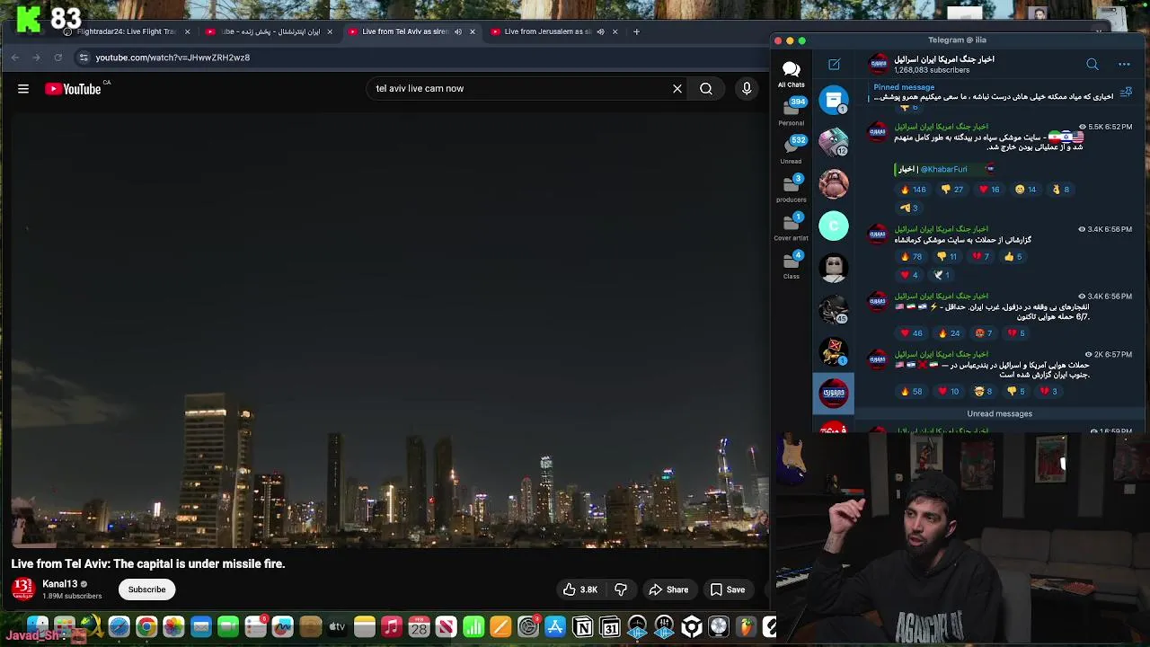This screenshot has height=647, width=1150.
Task: Show the pinned messages list icon
Action: pyautogui.click(x=1126, y=92)
